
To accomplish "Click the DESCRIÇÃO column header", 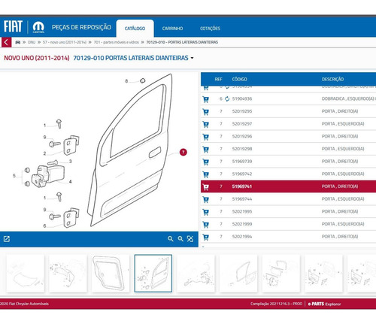I will pos(332,79).
